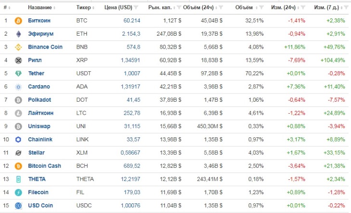Click the -7,69% daily change value

click(297, 60)
